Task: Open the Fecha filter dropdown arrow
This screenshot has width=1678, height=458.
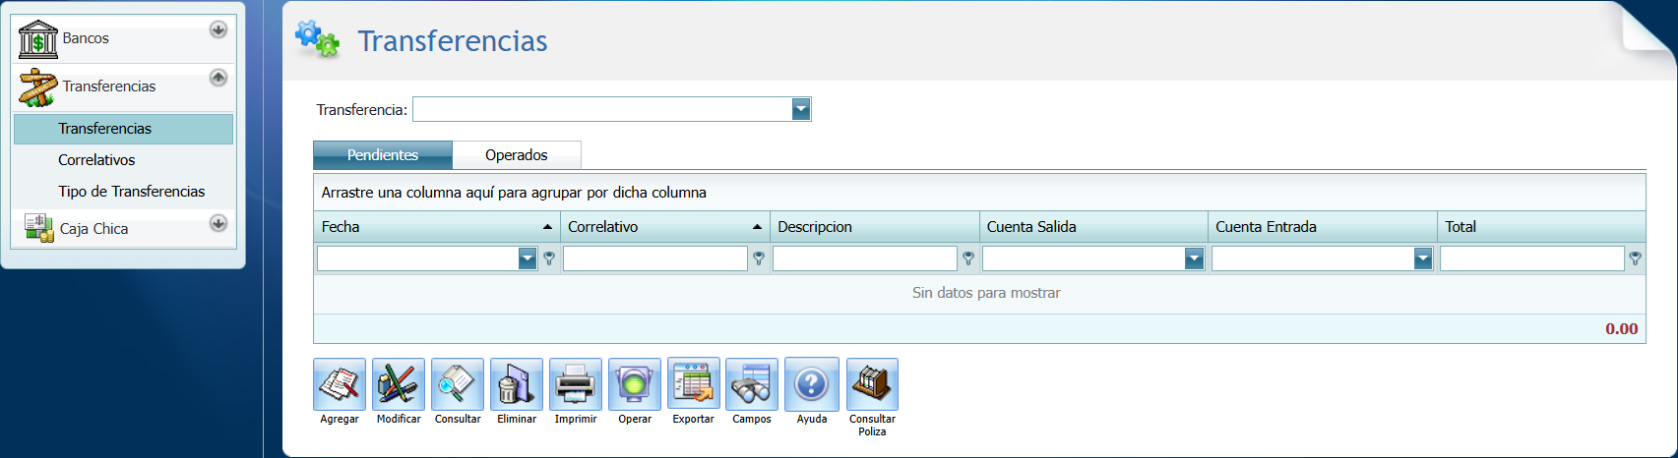Action: [528, 258]
